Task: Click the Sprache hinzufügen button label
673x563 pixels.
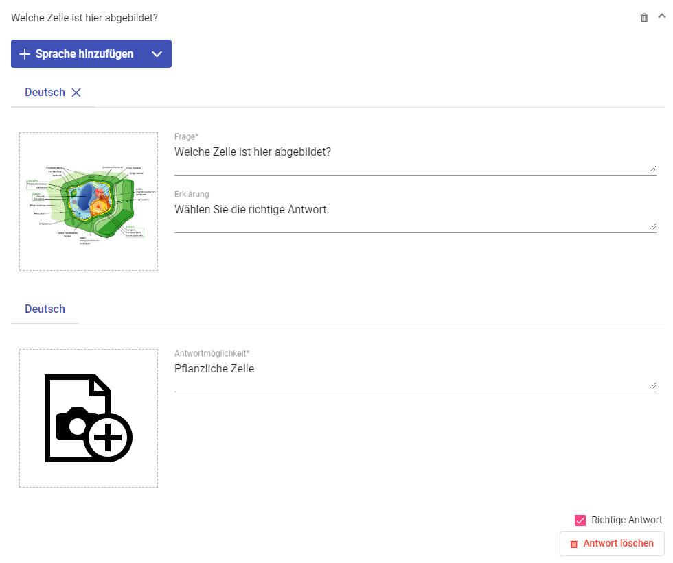Action: click(84, 54)
